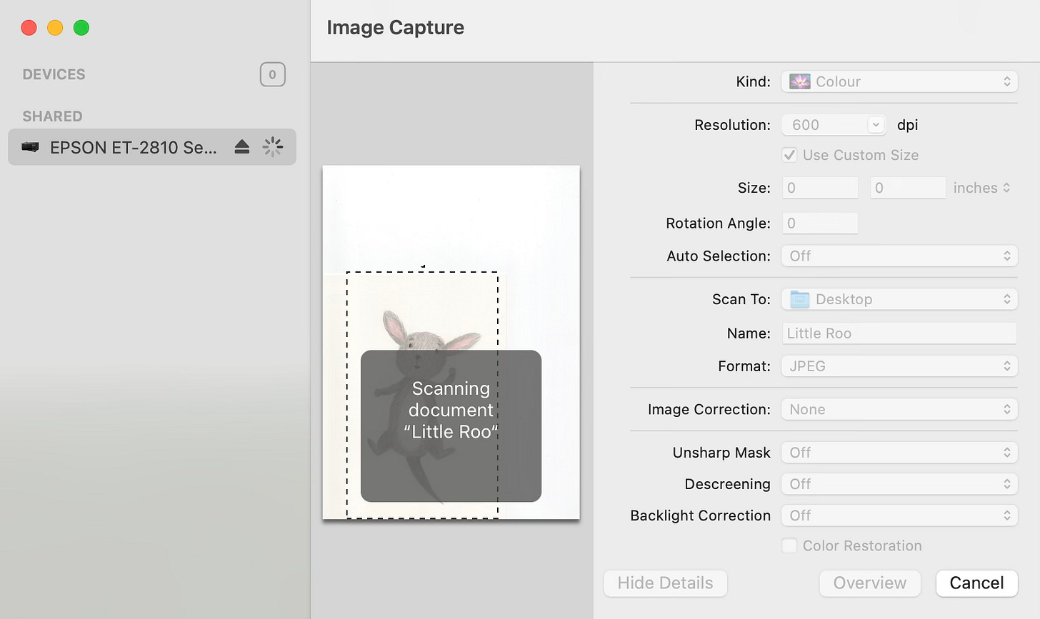The height and width of the screenshot is (619, 1040).
Task: Click the Rotation Angle input field
Action: click(820, 223)
